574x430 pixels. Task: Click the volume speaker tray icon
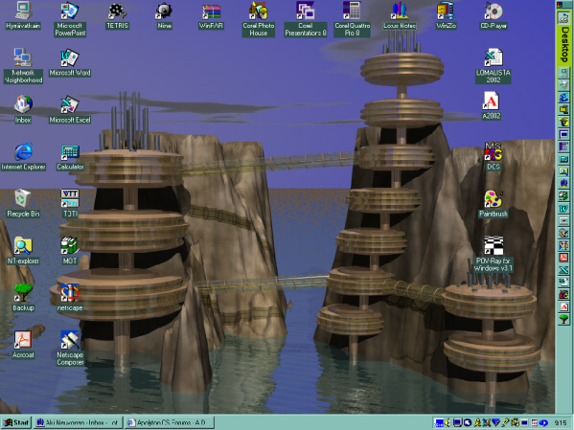point(448,422)
